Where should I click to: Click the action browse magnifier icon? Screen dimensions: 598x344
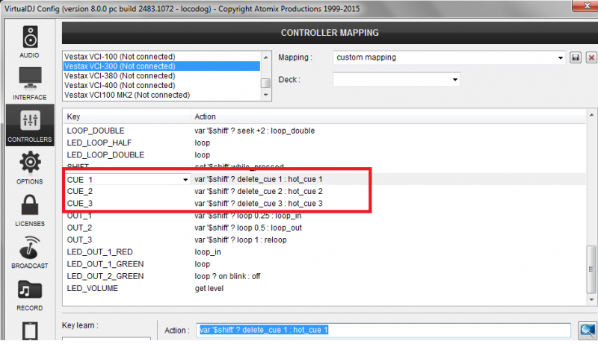[x=588, y=329]
